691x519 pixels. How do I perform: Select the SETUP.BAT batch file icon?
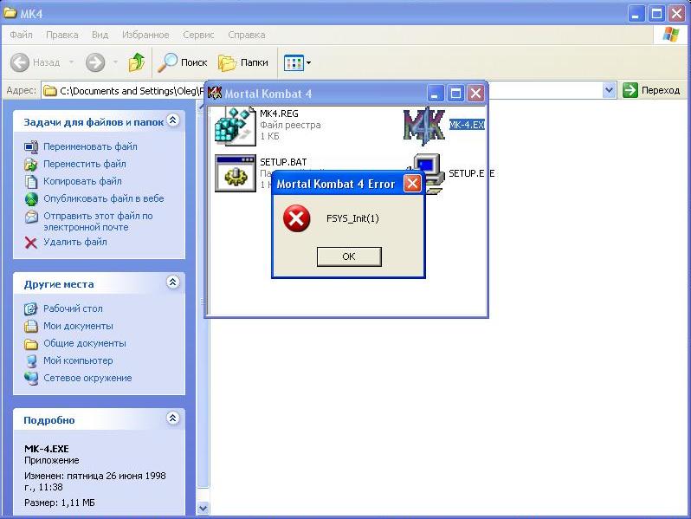[x=236, y=172]
